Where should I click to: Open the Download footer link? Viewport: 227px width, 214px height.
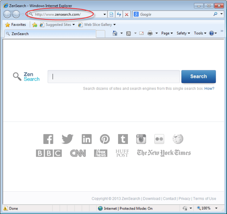(x=152, y=198)
